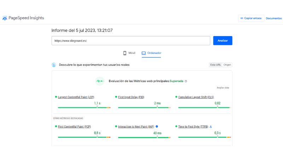This screenshot has width=283, height=159.
Task: Click the PageSpeed Insights title text
Action: (26, 18)
